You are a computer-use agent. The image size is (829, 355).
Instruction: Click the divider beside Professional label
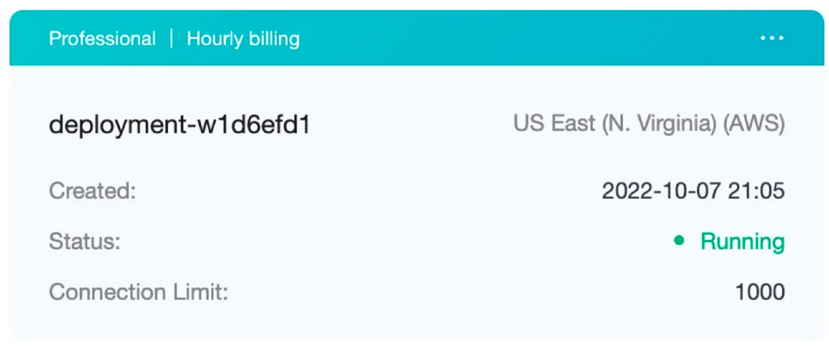pos(172,38)
